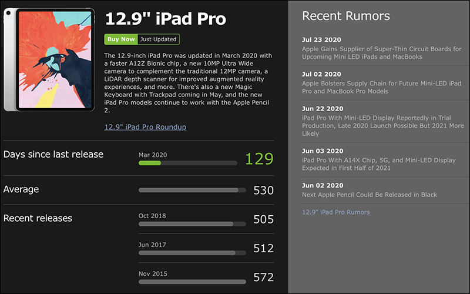Click the green Mar 2020 progress bar
The height and width of the screenshot is (294, 470).
coord(188,163)
